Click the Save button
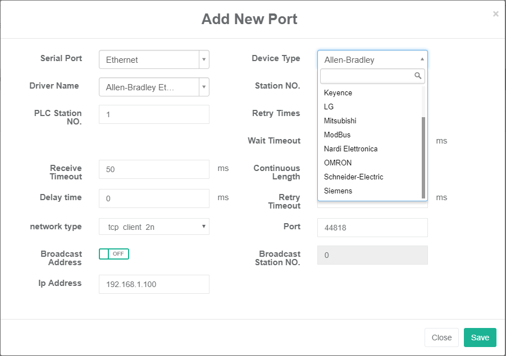This screenshot has height=356, width=506. 480,337
